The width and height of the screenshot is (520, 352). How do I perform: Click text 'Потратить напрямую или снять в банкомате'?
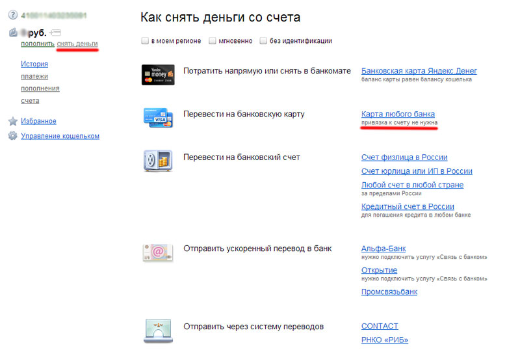(x=267, y=71)
